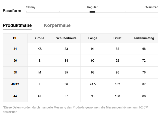Click the Schulterbreite column header

click(x=66, y=38)
